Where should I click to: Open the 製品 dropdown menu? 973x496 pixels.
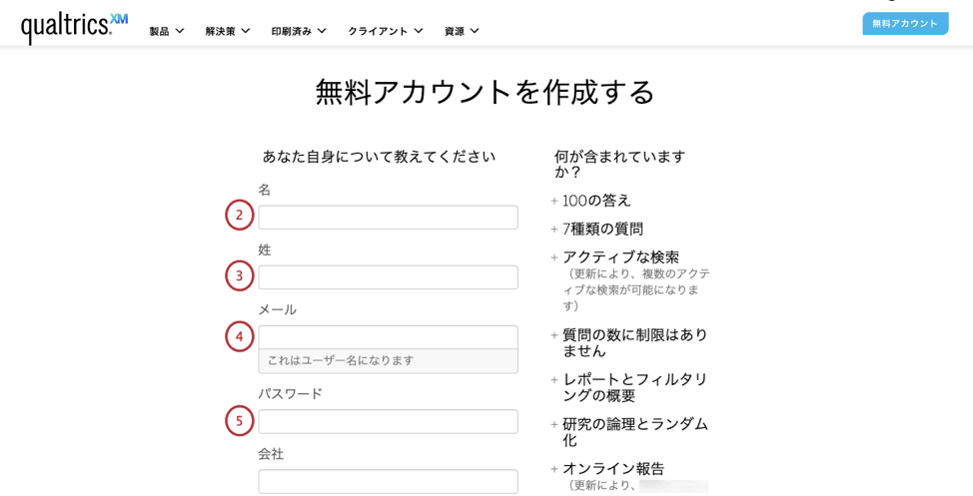(166, 31)
